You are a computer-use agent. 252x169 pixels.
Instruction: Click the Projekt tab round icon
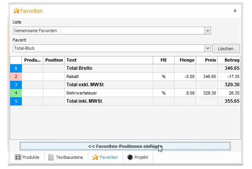coord(130,157)
